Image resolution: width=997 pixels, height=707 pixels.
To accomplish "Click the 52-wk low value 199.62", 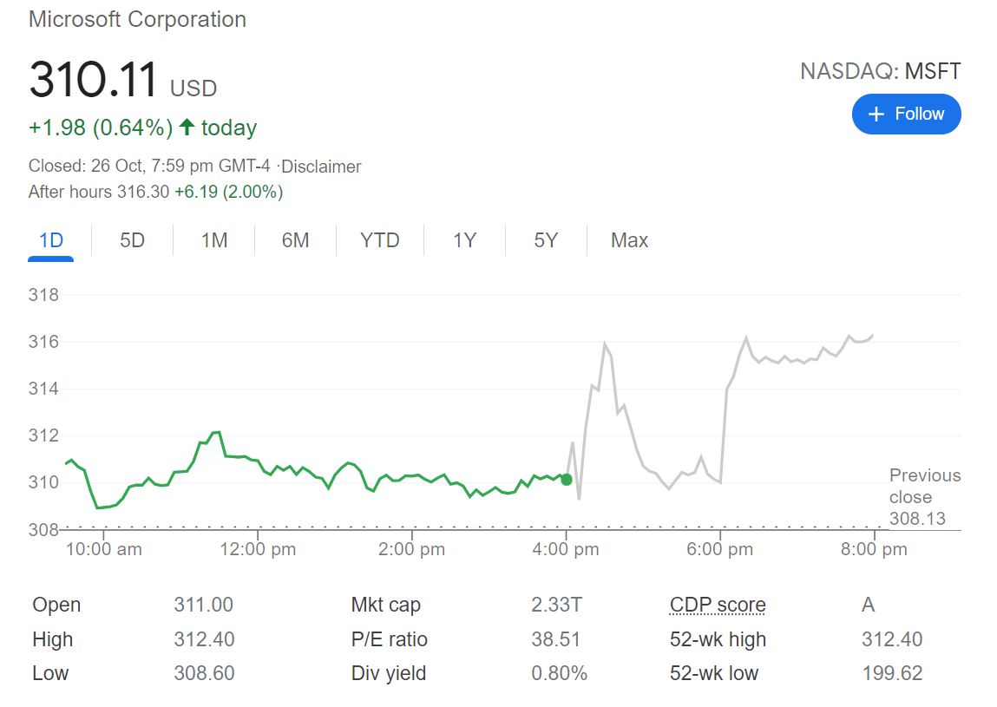I will tap(892, 672).
